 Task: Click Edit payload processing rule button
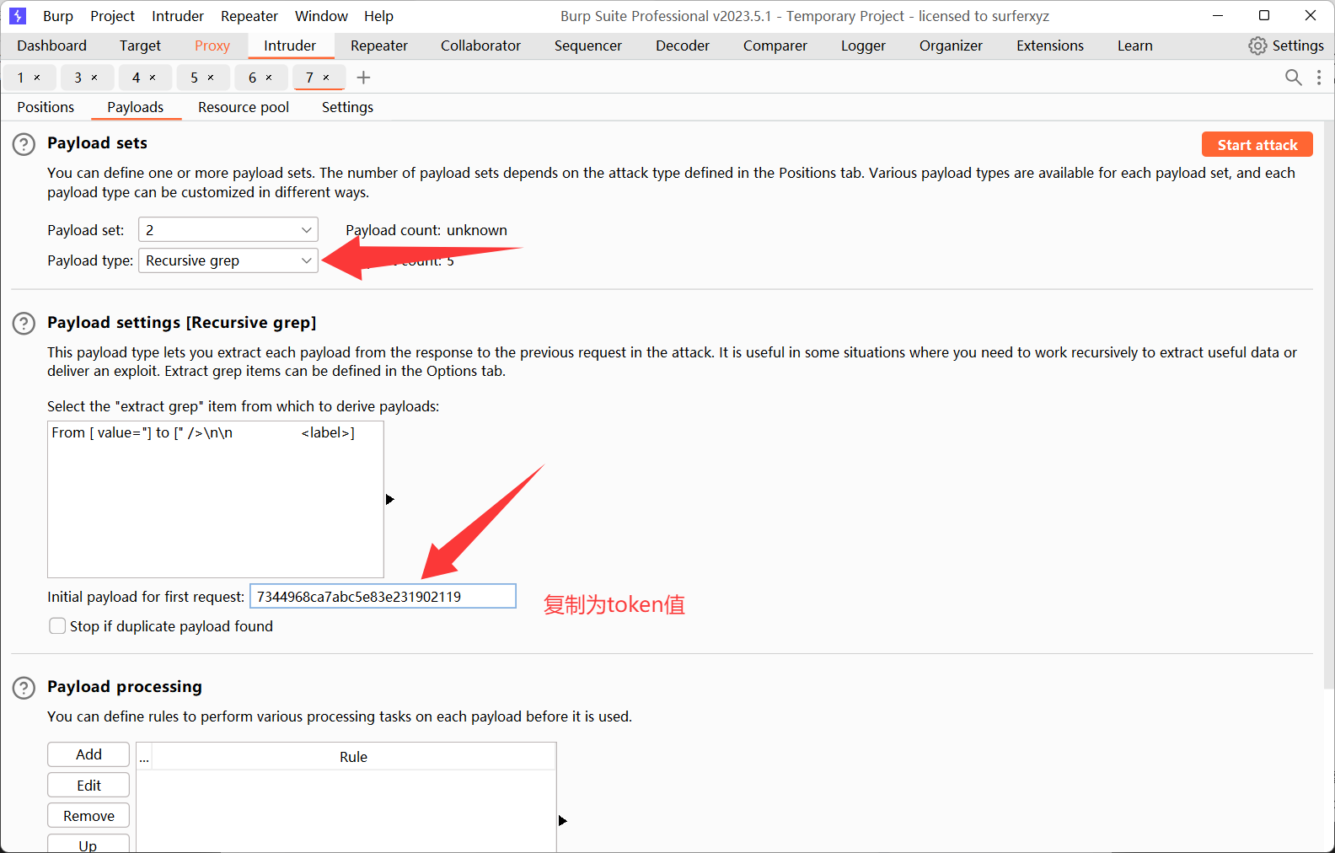tap(88, 786)
